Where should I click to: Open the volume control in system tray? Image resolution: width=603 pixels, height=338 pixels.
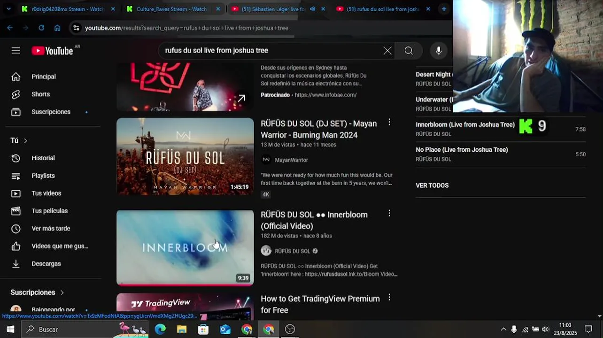[x=545, y=330]
